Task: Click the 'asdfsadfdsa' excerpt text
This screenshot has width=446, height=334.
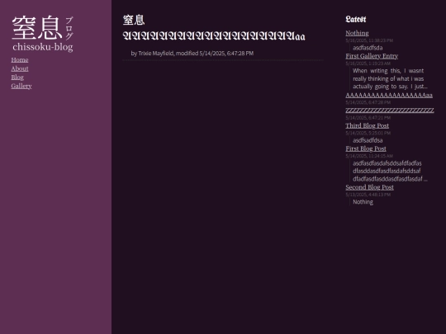Action: 368,140
